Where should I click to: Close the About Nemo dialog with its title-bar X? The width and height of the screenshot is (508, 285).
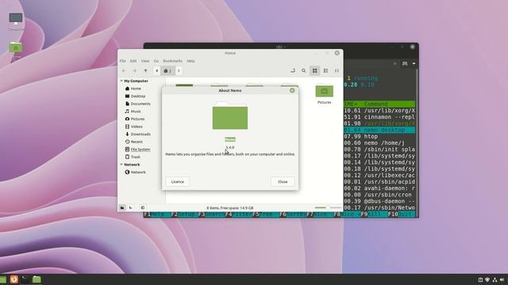[292, 90]
